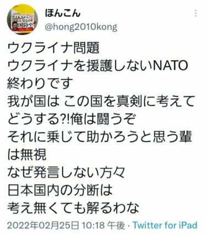Open the three-dot more options menu
This screenshot has height=235, width=207.
(x=195, y=13)
